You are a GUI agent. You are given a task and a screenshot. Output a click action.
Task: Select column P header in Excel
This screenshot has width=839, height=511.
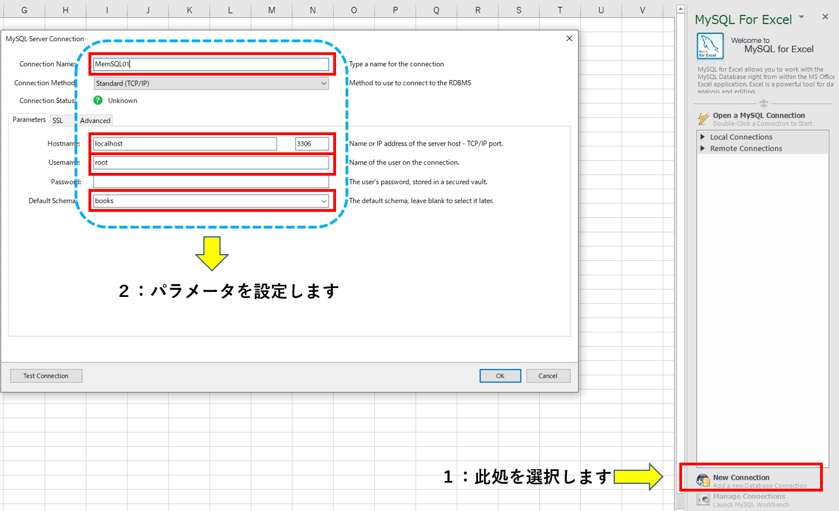click(x=395, y=10)
